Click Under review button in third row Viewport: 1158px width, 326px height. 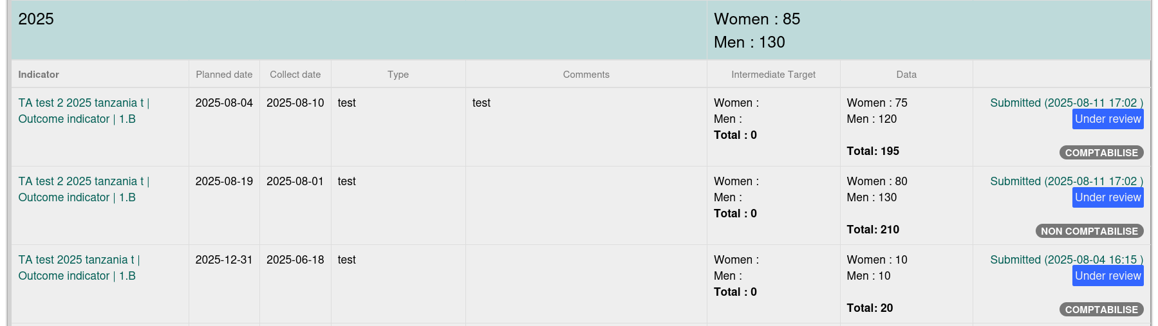(1108, 276)
